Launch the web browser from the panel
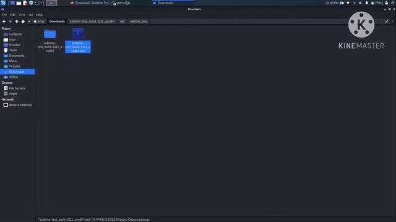This screenshot has height=222, width=396. coord(31,3)
